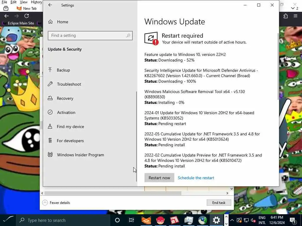Open Find my device settings
The width and height of the screenshot is (302, 226).
tap(66, 127)
